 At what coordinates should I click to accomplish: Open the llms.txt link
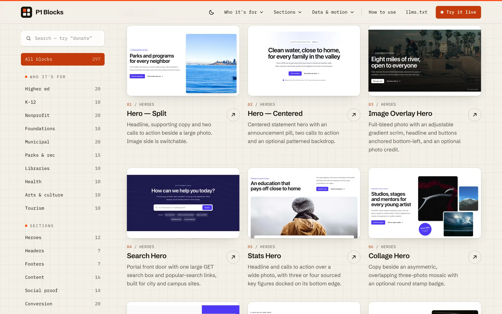click(416, 12)
